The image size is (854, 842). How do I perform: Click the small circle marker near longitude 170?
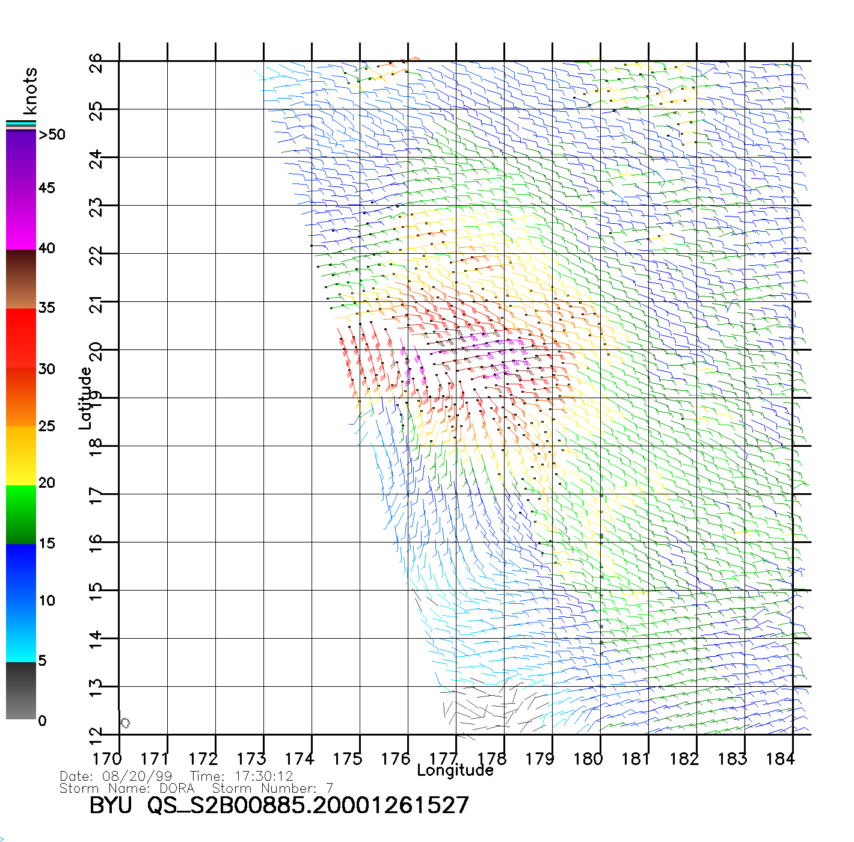125,722
